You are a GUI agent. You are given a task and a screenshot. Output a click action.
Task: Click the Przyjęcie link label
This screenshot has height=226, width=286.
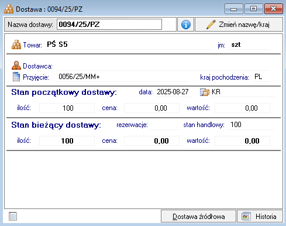(x=36, y=77)
